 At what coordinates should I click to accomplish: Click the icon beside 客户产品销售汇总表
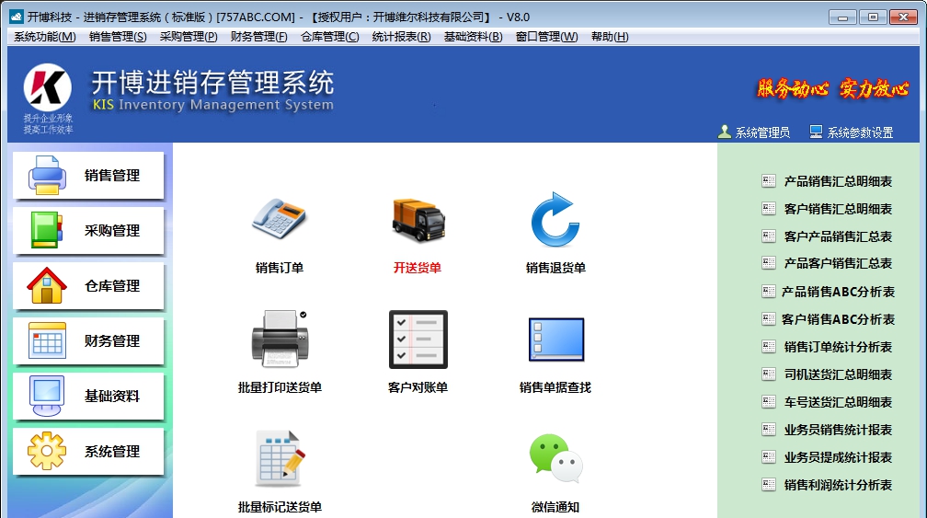click(x=769, y=236)
